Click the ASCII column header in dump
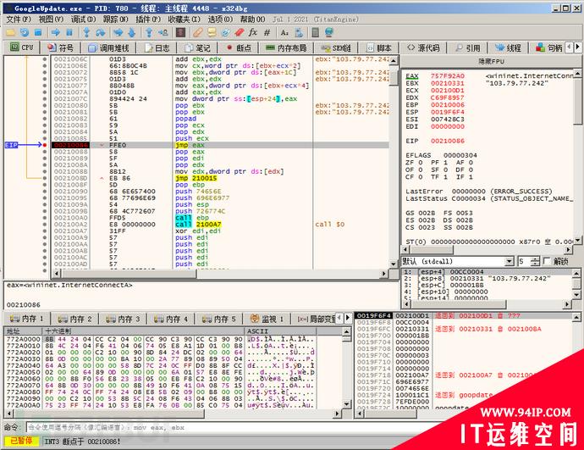The image size is (584, 450). tap(280, 331)
